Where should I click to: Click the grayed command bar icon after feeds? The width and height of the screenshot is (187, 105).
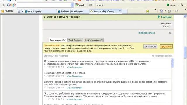tap(176, 11)
